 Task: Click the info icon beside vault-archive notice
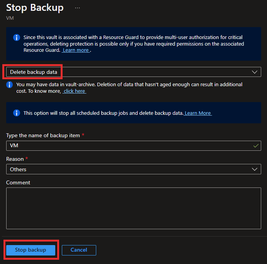pos(10,85)
